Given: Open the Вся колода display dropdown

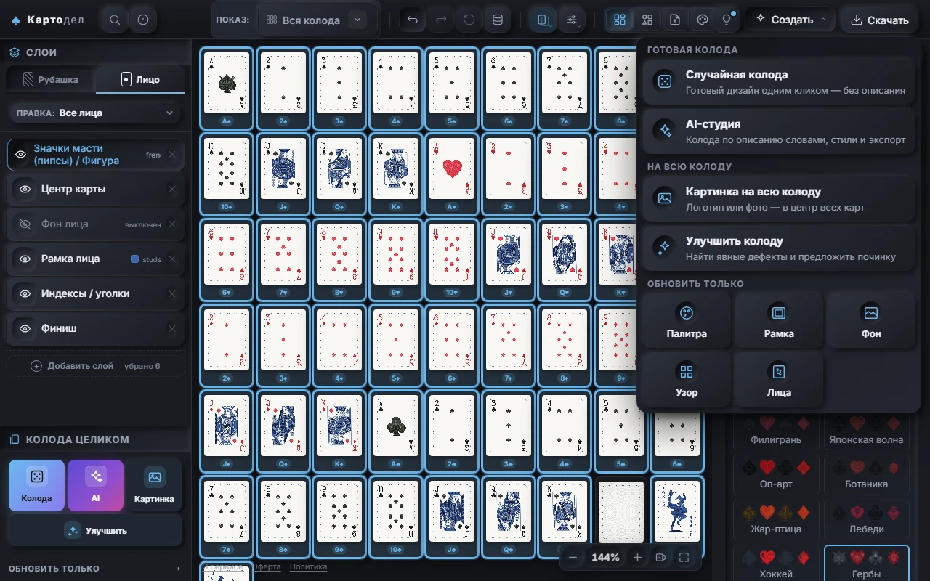Looking at the screenshot, I should [312, 20].
